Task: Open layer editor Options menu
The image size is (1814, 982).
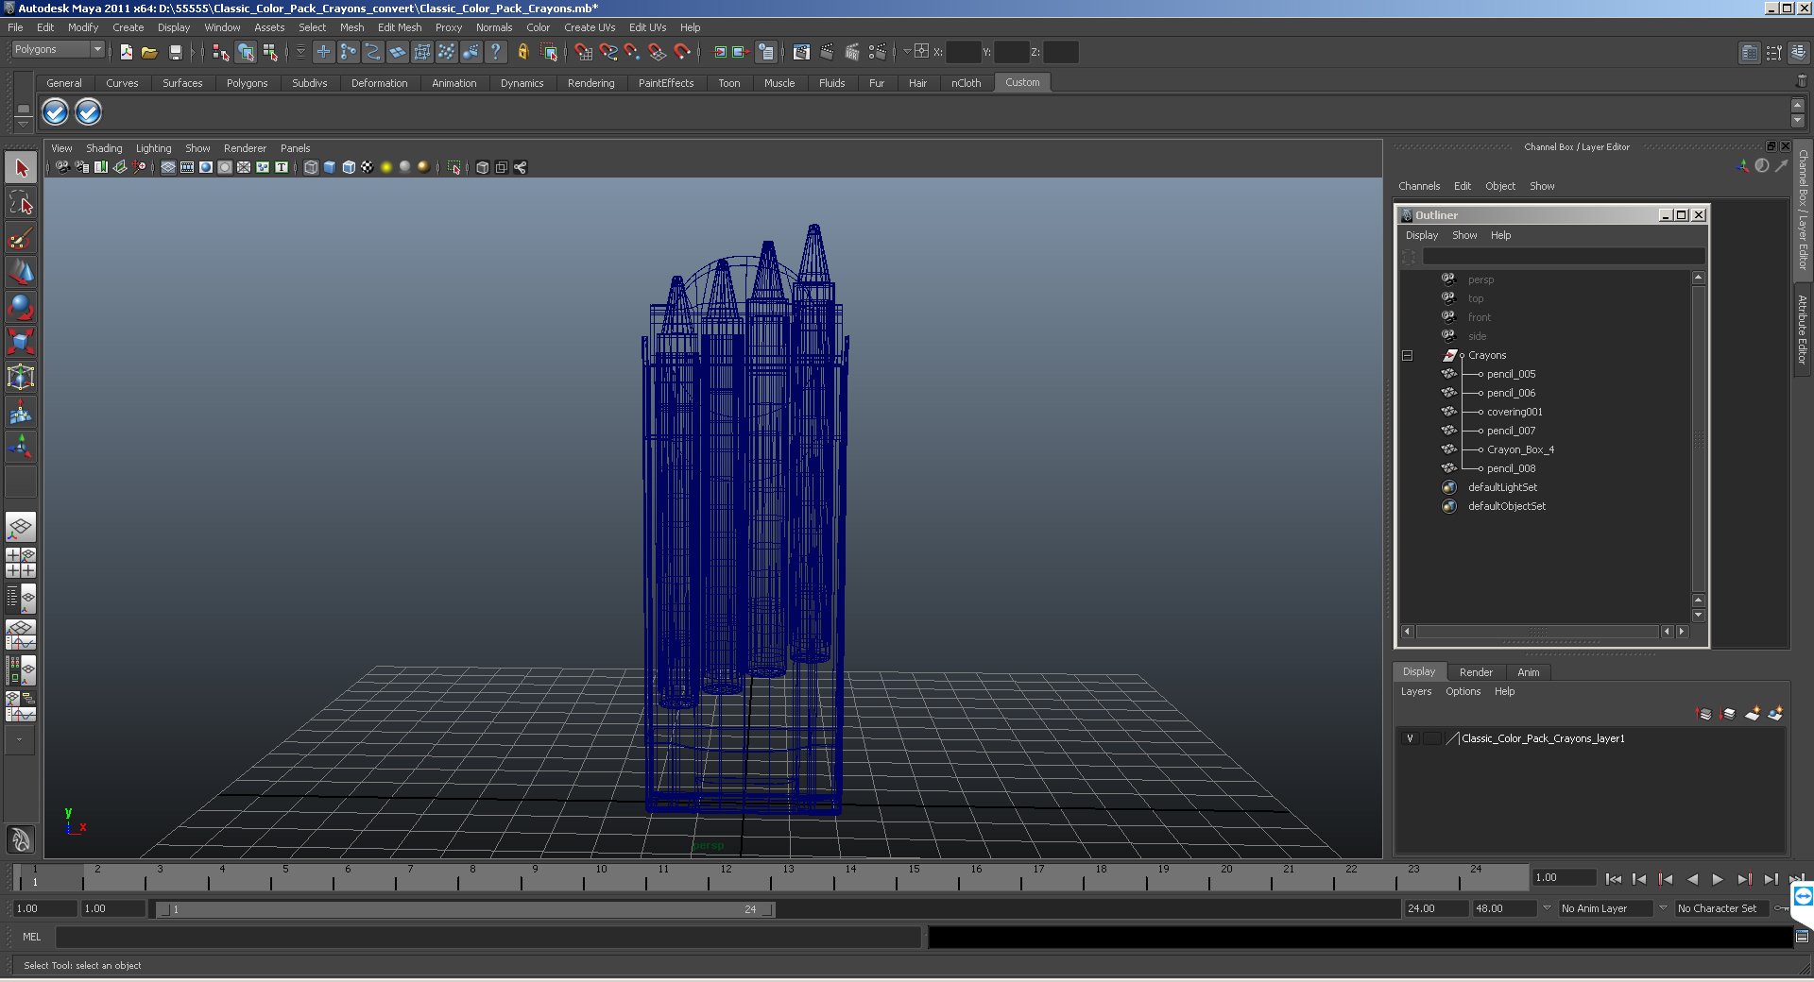Action: pyautogui.click(x=1463, y=691)
